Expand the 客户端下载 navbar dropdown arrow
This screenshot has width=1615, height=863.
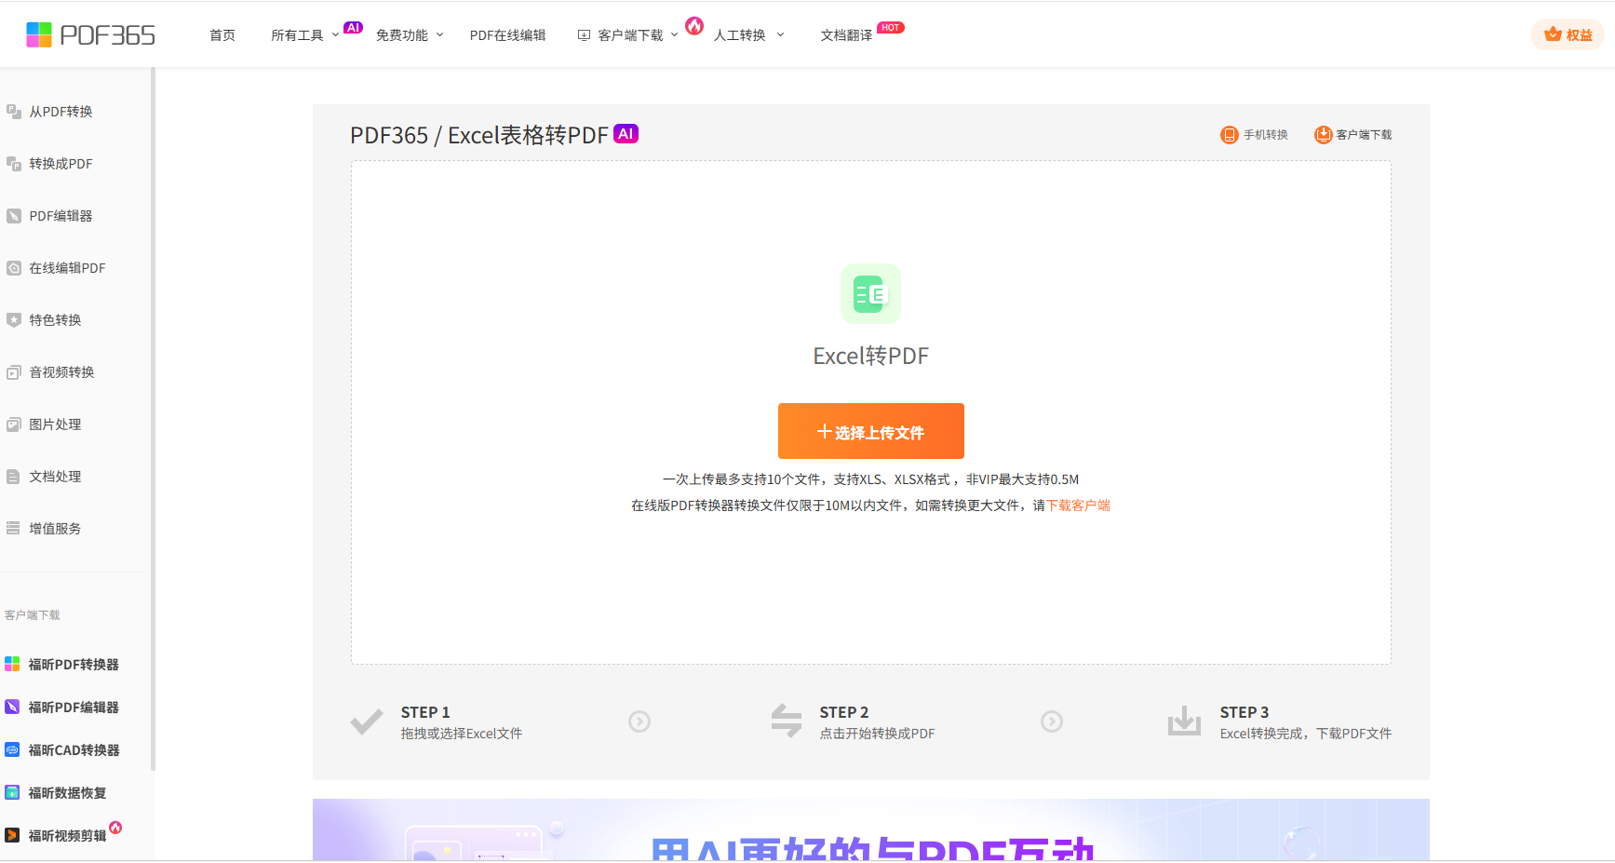pos(675,35)
